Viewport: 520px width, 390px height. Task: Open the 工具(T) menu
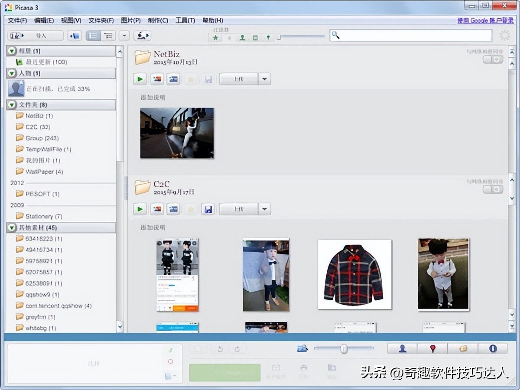pos(185,20)
